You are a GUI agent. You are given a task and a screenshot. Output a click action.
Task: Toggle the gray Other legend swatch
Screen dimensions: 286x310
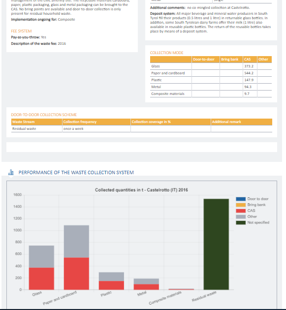click(241, 217)
